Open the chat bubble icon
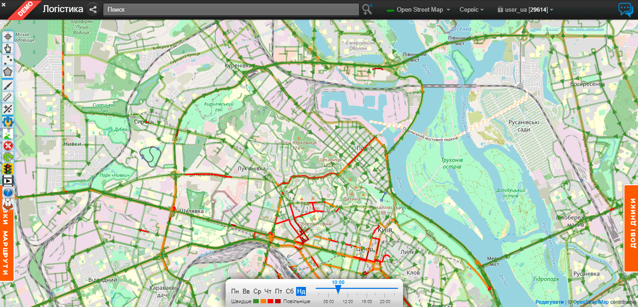The width and height of the screenshot is (638, 307). coord(625,10)
